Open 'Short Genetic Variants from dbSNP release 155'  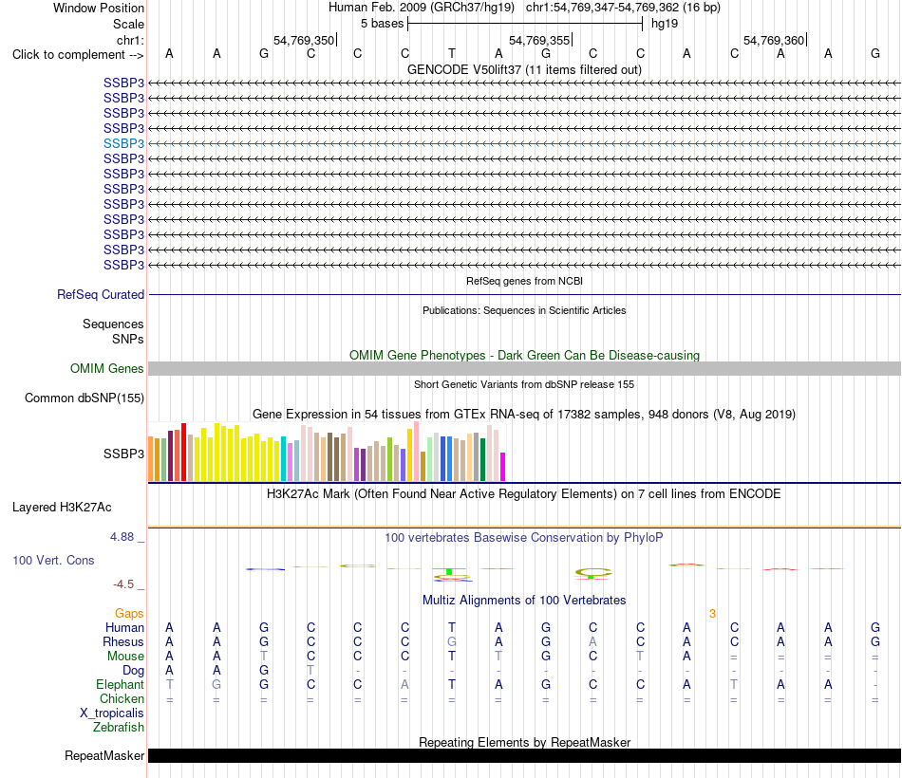coord(524,384)
